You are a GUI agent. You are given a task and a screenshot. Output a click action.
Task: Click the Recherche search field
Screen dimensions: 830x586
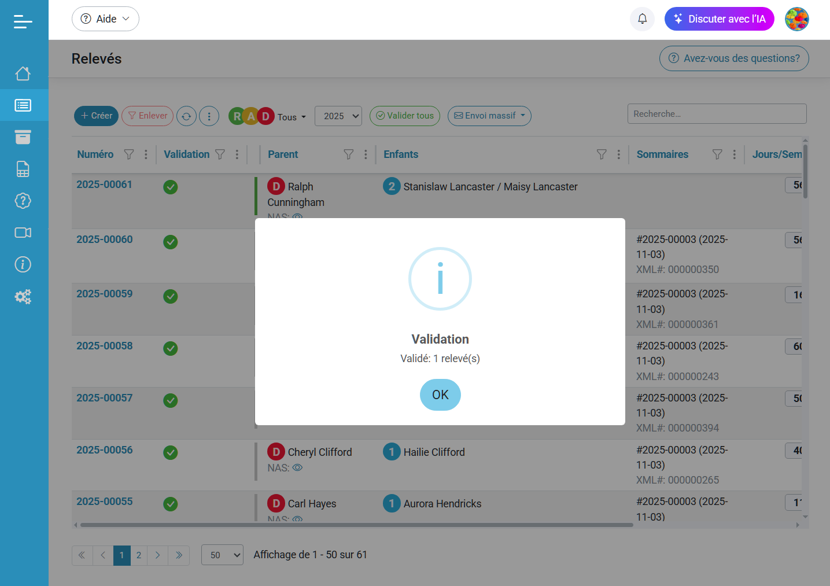point(717,114)
